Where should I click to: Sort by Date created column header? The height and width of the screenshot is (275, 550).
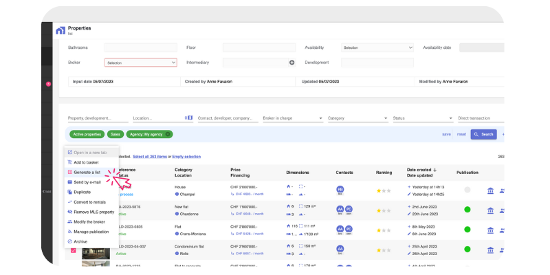421,170
